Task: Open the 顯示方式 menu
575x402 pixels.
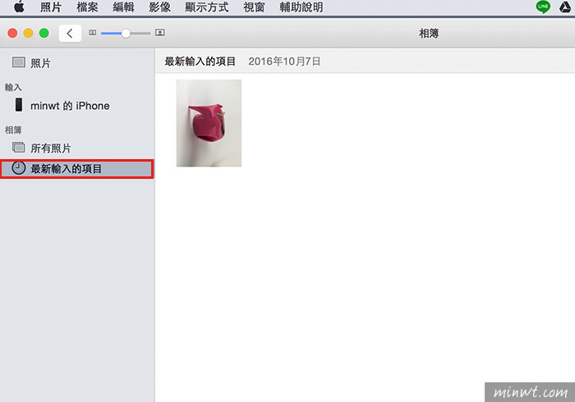Action: (206, 7)
